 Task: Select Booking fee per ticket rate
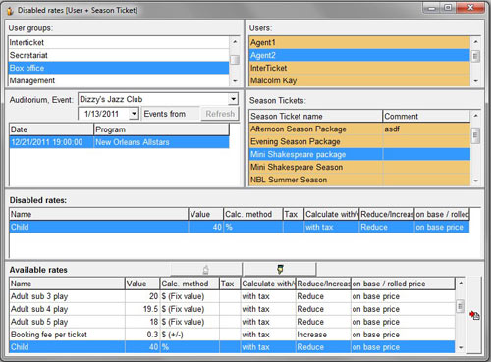coord(232,335)
